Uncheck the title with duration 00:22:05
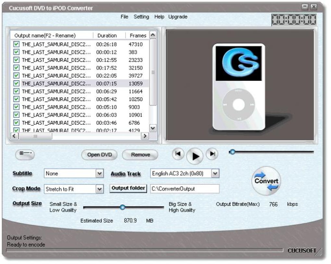This screenshot has height=264, width=331. coord(16,76)
